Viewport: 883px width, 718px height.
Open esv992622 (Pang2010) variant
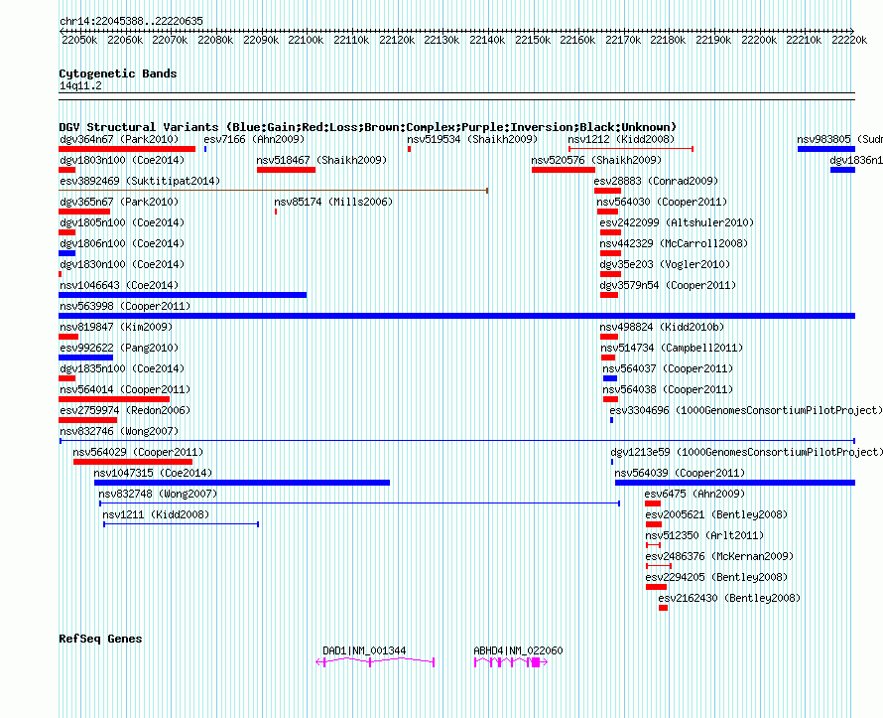(x=119, y=348)
